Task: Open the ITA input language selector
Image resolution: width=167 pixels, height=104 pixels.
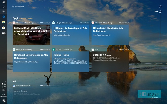Action: click(3, 90)
